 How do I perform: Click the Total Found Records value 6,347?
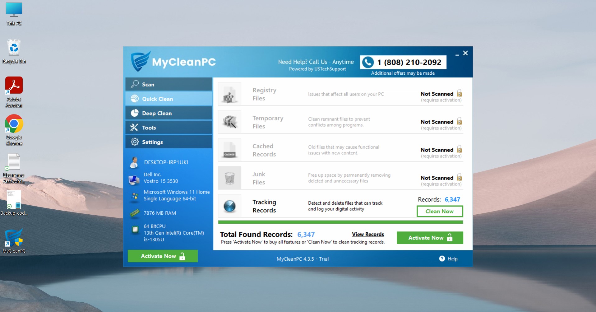[x=306, y=234]
